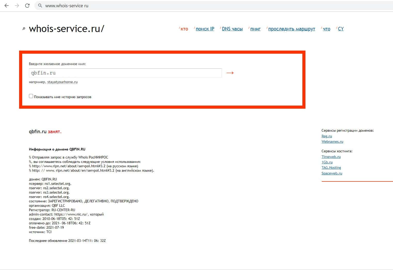
Task: Select the 'CY' navigation link
Action: point(341,29)
